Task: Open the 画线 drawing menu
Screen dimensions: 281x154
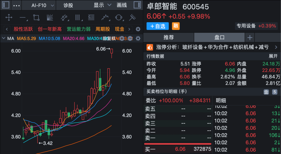Action: pyautogui.click(x=122, y=5)
